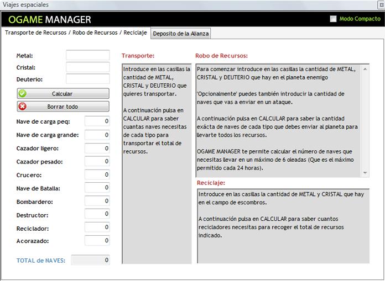The height and width of the screenshot is (281, 385).
Task: Click the Transporte instructions text box
Action: coord(157,163)
